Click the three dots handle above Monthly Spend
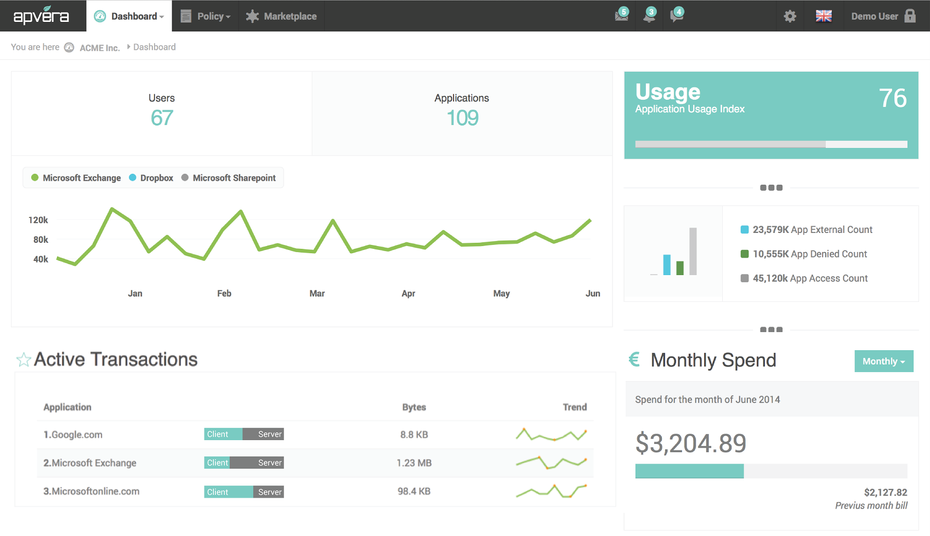 click(x=771, y=329)
